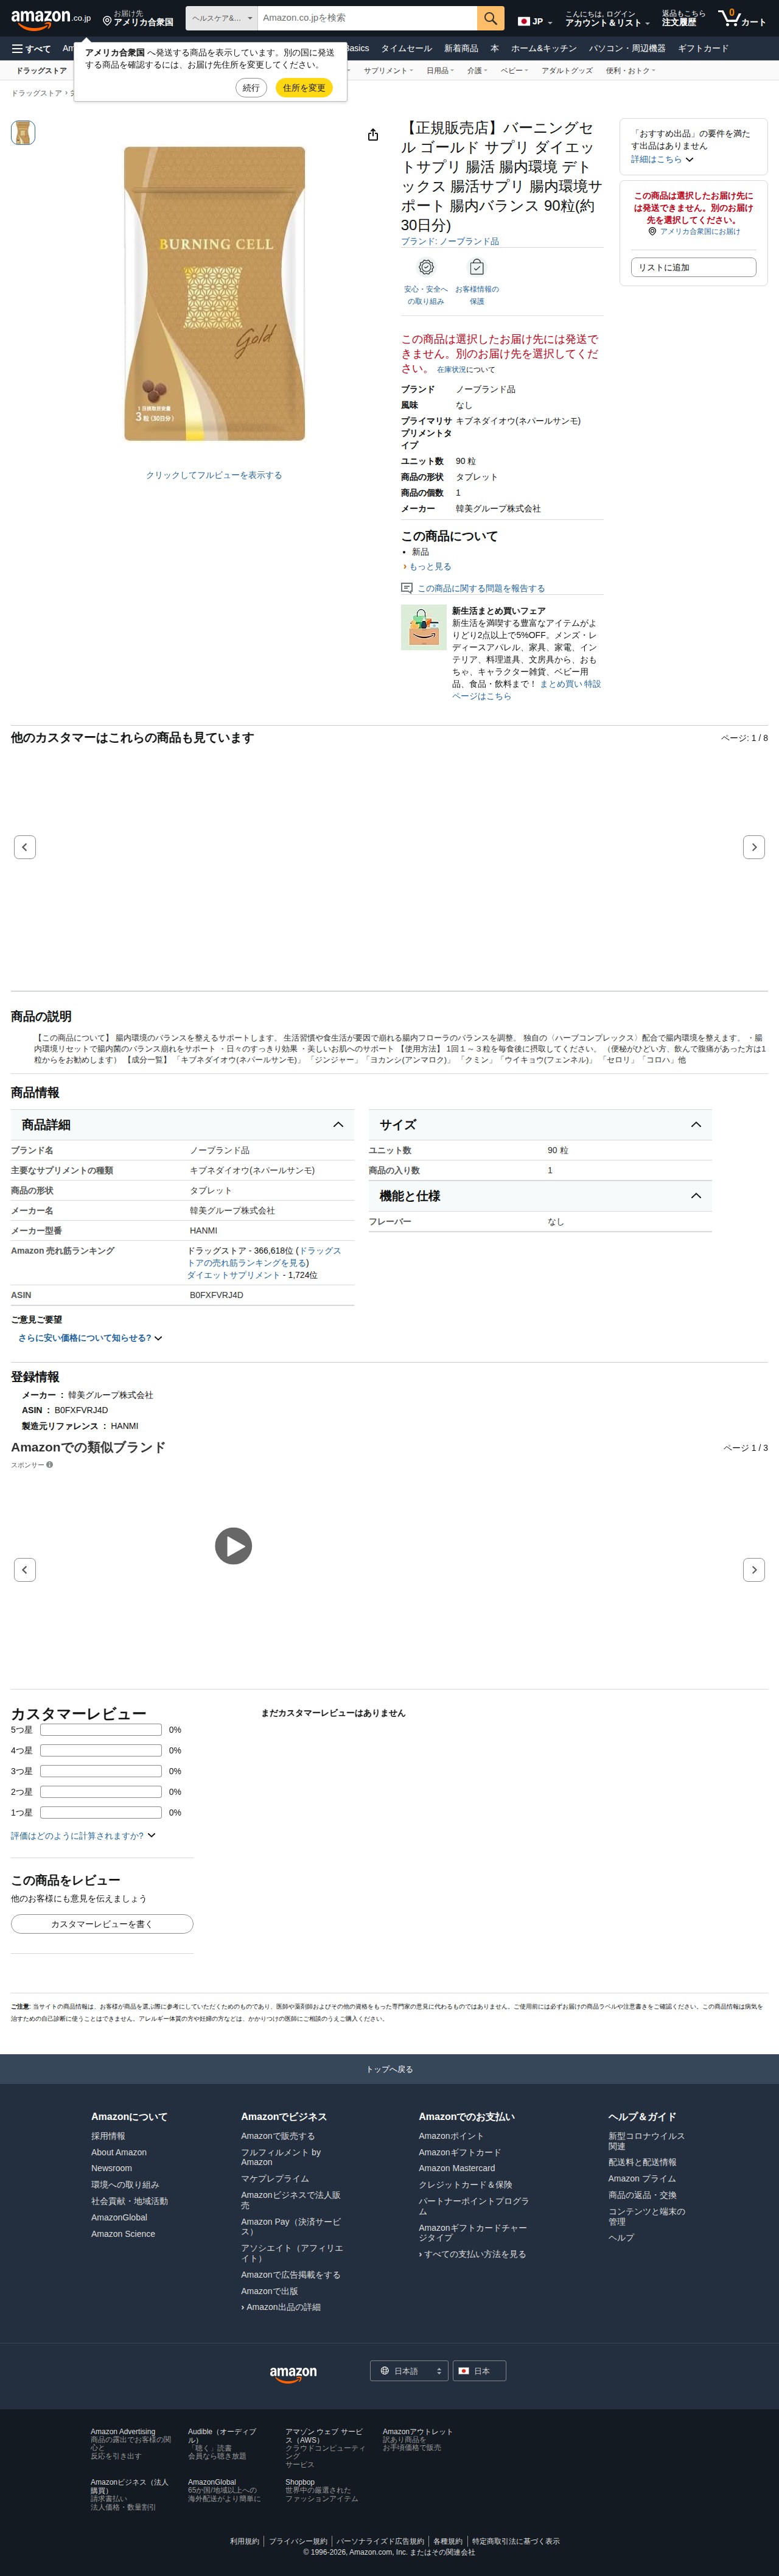Open the search category dropdown (ヘルスケア&...)
This screenshot has height=2576, width=779.
(222, 18)
